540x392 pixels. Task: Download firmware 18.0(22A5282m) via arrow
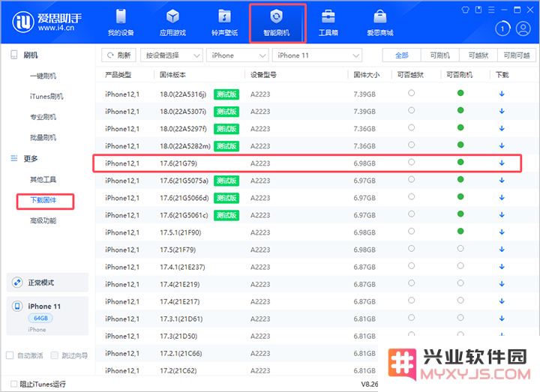(502, 145)
